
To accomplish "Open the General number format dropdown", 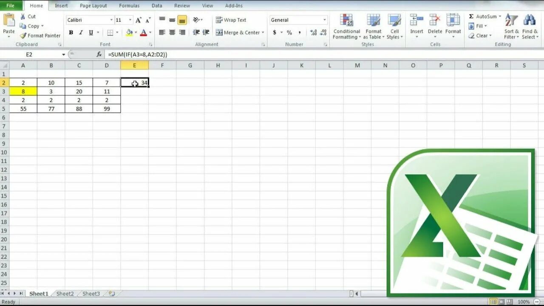I will point(324,20).
